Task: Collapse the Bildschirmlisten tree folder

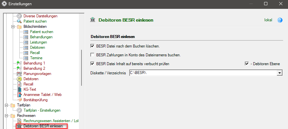Action: click(13, 27)
